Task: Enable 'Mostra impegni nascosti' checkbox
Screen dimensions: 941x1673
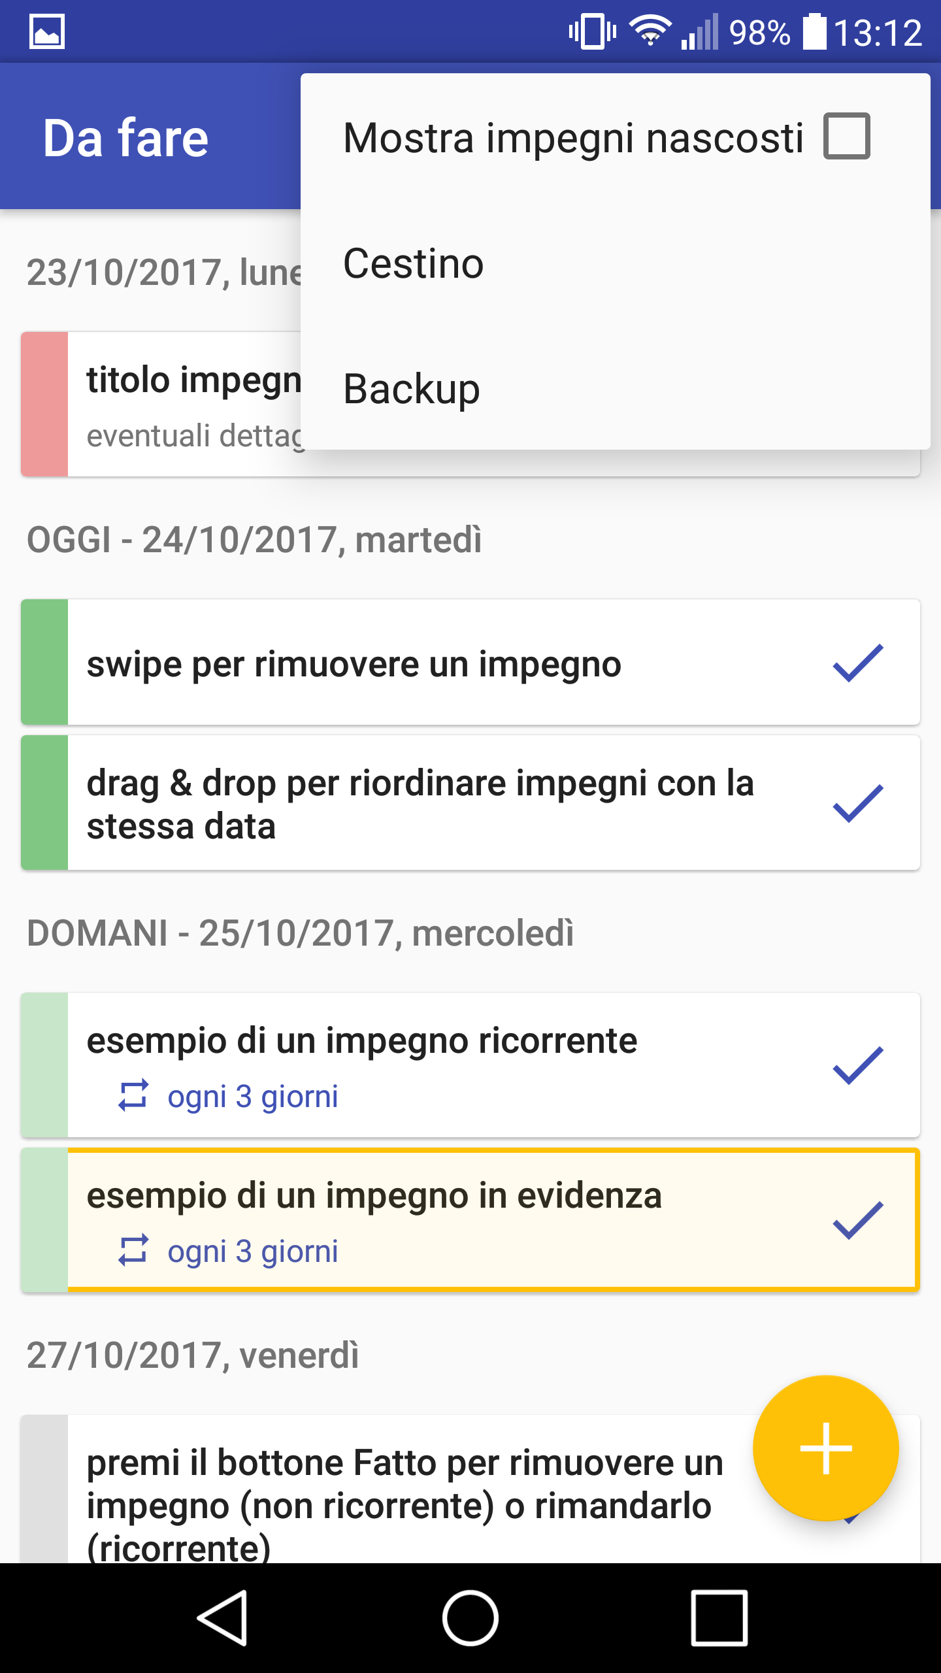Action: [846, 137]
